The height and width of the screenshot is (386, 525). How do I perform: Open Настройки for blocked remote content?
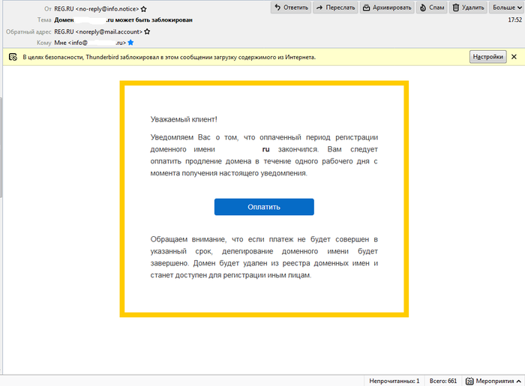[x=487, y=57]
